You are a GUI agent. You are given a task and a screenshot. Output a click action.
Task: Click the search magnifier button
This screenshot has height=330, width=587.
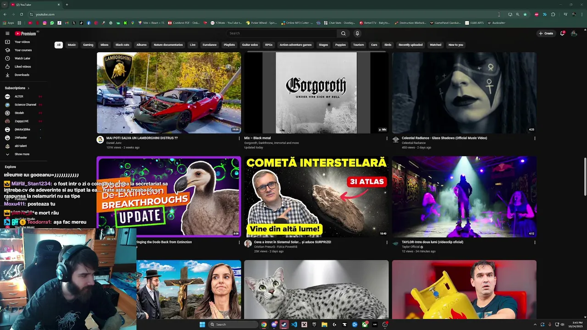343,33
